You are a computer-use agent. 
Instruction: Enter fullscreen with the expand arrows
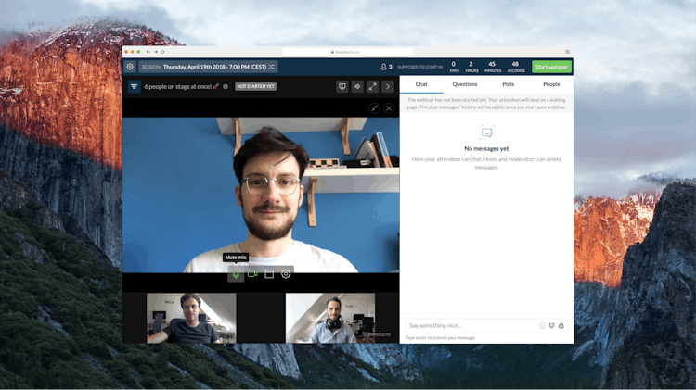[372, 86]
